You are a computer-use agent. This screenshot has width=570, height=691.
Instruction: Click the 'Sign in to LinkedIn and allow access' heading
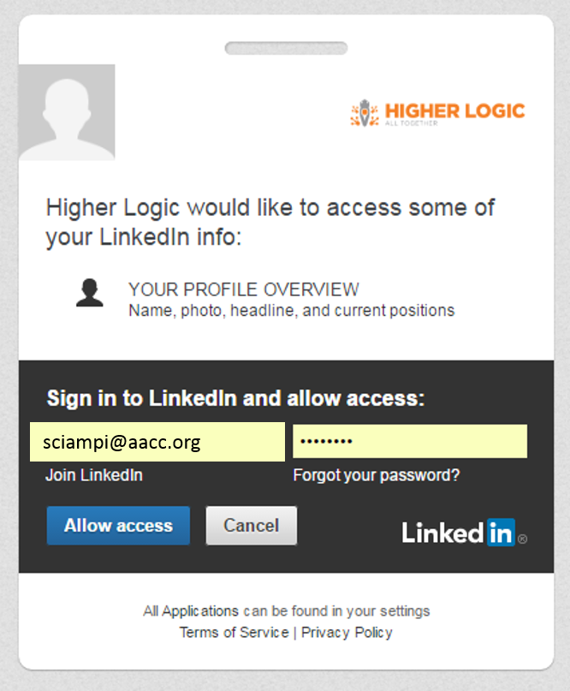tap(235, 398)
